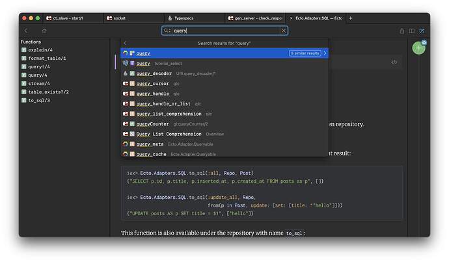The height and width of the screenshot is (262, 449).
Task: Click the back navigation arrow in the toolbar
Action: tap(26, 31)
